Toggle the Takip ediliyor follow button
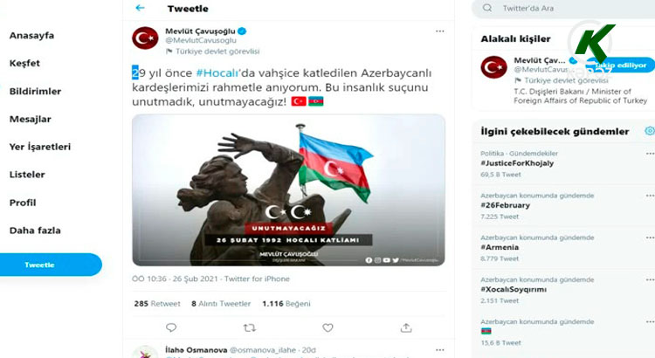655x358 pixels. point(620,65)
